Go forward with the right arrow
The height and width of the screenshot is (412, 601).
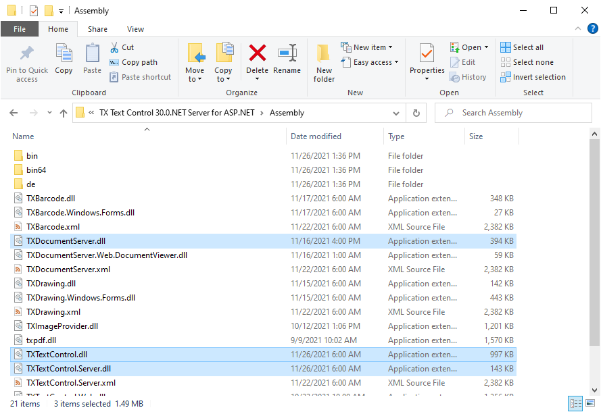pyautogui.click(x=34, y=113)
